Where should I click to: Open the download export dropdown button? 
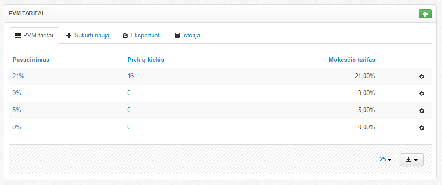pyautogui.click(x=411, y=160)
